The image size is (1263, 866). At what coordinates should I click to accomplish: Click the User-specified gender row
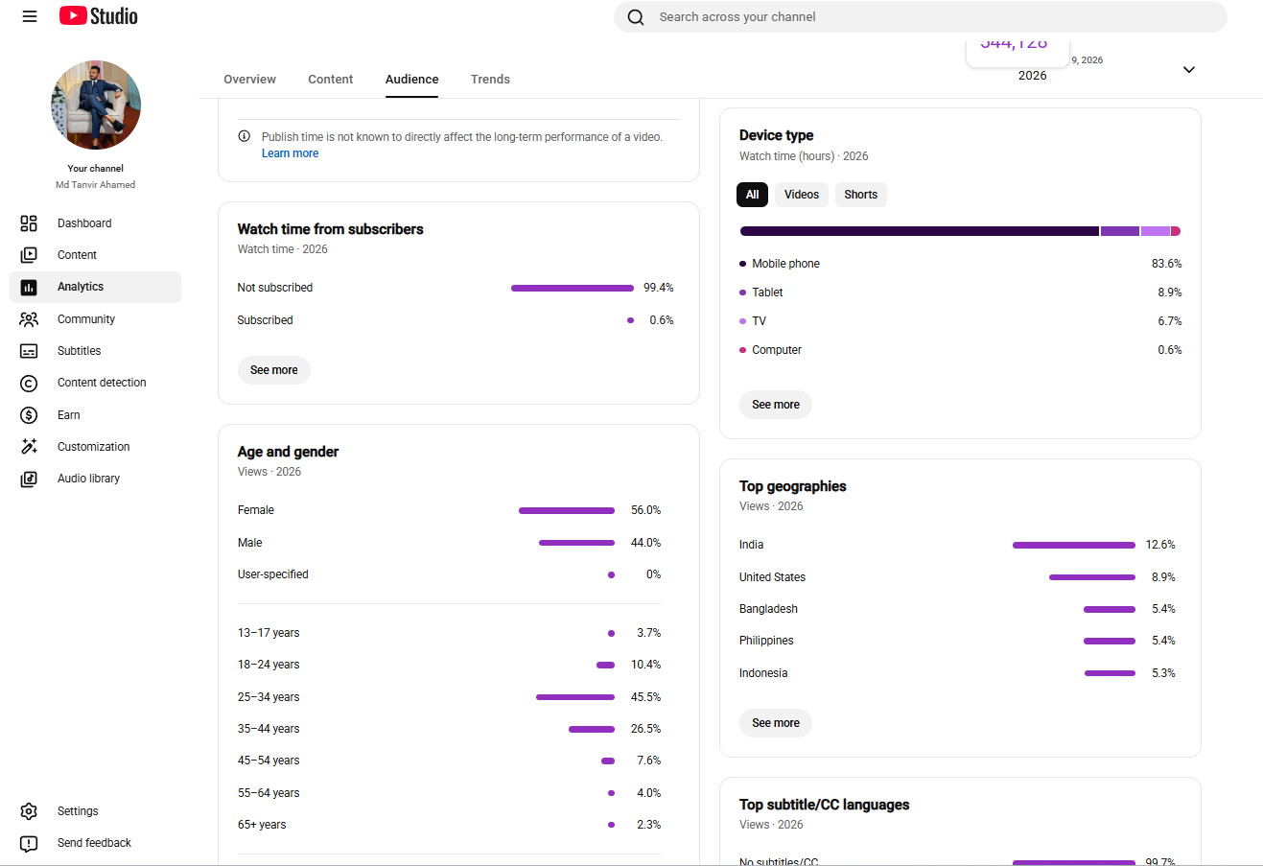click(x=449, y=574)
